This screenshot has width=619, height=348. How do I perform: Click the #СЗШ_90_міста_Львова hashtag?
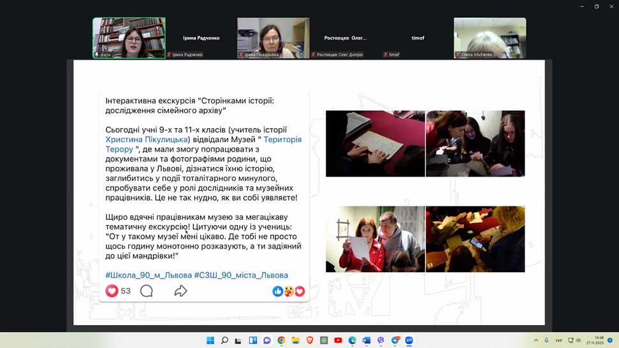click(241, 275)
